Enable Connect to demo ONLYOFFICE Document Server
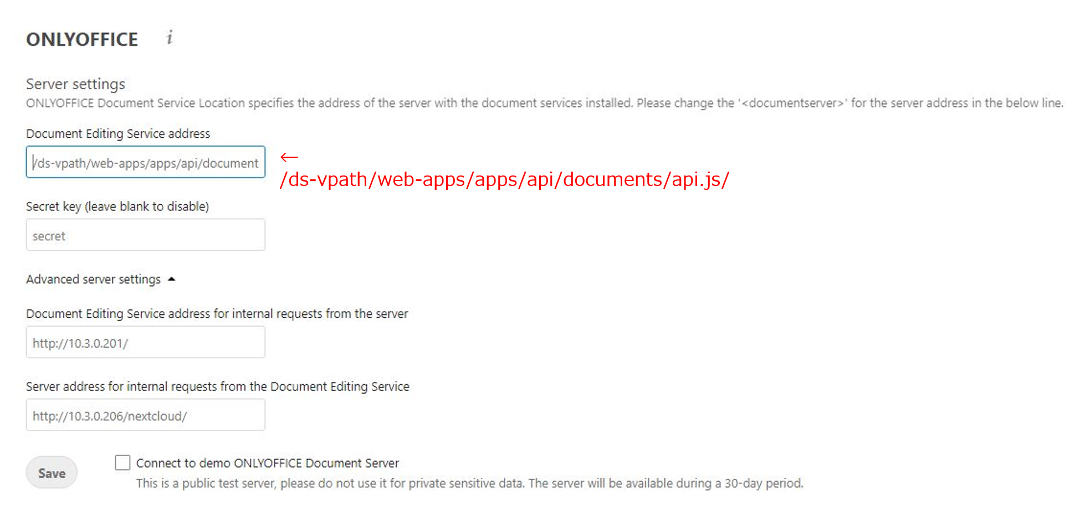 pyautogui.click(x=122, y=463)
